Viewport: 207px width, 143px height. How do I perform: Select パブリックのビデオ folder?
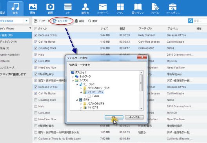click(x=96, y=103)
